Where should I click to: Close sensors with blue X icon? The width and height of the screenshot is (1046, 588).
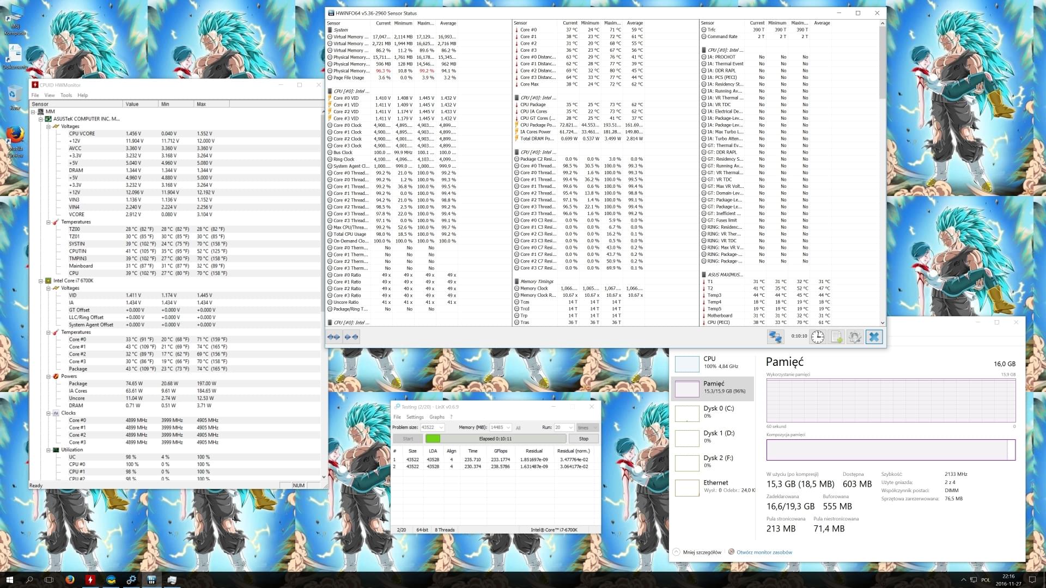[874, 336]
